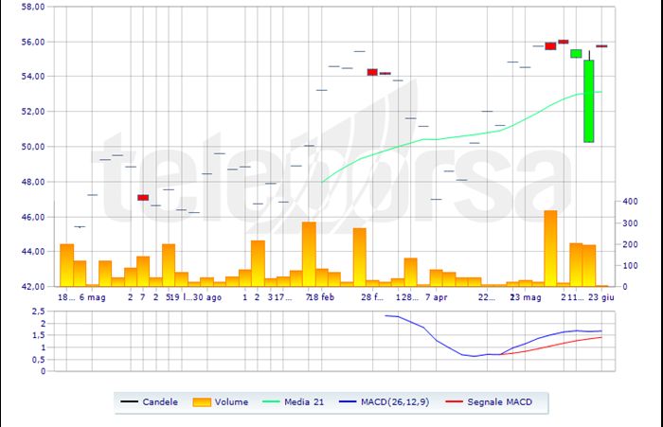Toggle the MACD(26,12,9) legend entry
This screenshot has height=427, width=663.
click(384, 402)
